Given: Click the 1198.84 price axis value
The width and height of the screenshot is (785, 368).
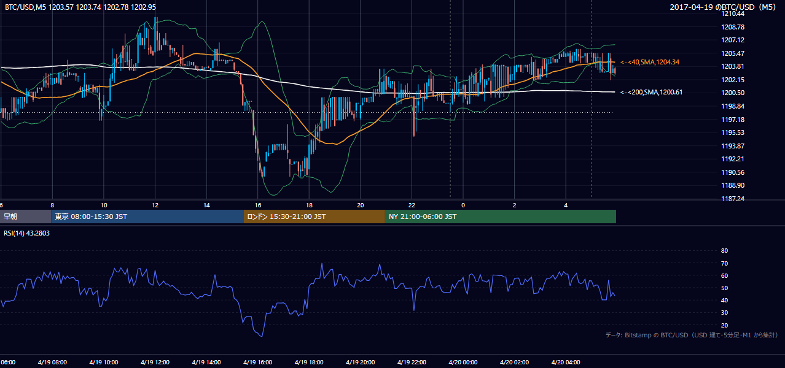Looking at the screenshot, I should click(733, 106).
